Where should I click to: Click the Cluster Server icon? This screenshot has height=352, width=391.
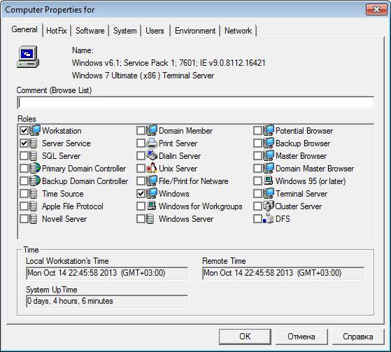point(269,206)
